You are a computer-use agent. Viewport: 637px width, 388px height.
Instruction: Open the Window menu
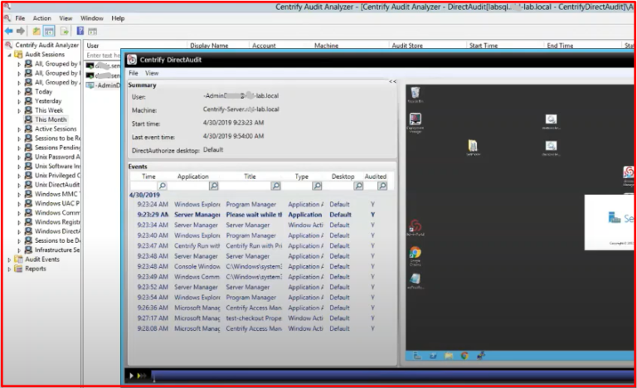(x=92, y=18)
